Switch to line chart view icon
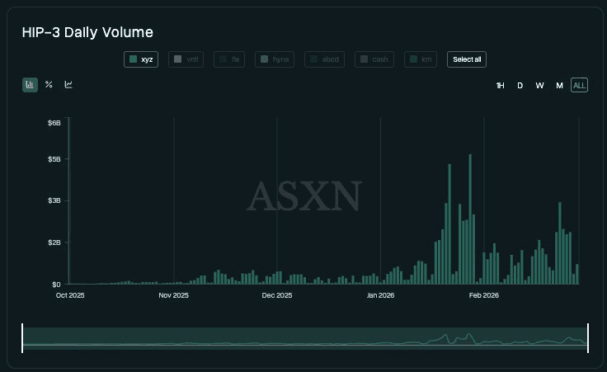The width and height of the screenshot is (607, 372). tap(68, 85)
